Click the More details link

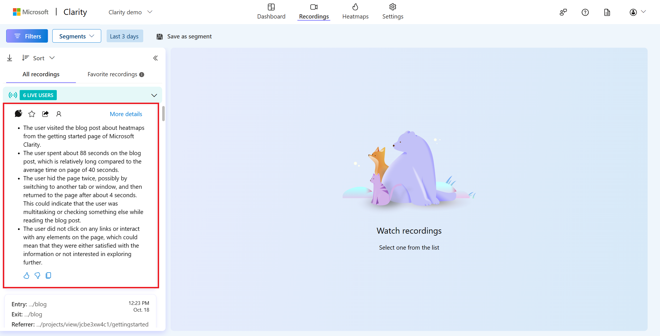pyautogui.click(x=126, y=114)
